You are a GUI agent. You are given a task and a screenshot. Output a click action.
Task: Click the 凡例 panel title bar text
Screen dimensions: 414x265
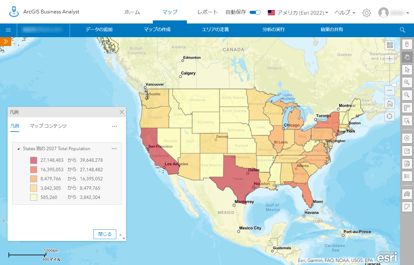(x=14, y=112)
